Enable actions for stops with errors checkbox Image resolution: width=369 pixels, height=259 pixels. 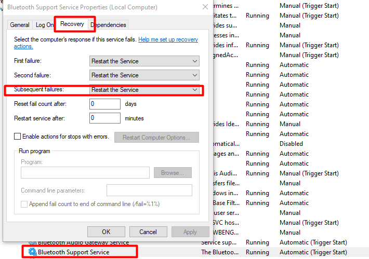pos(18,137)
